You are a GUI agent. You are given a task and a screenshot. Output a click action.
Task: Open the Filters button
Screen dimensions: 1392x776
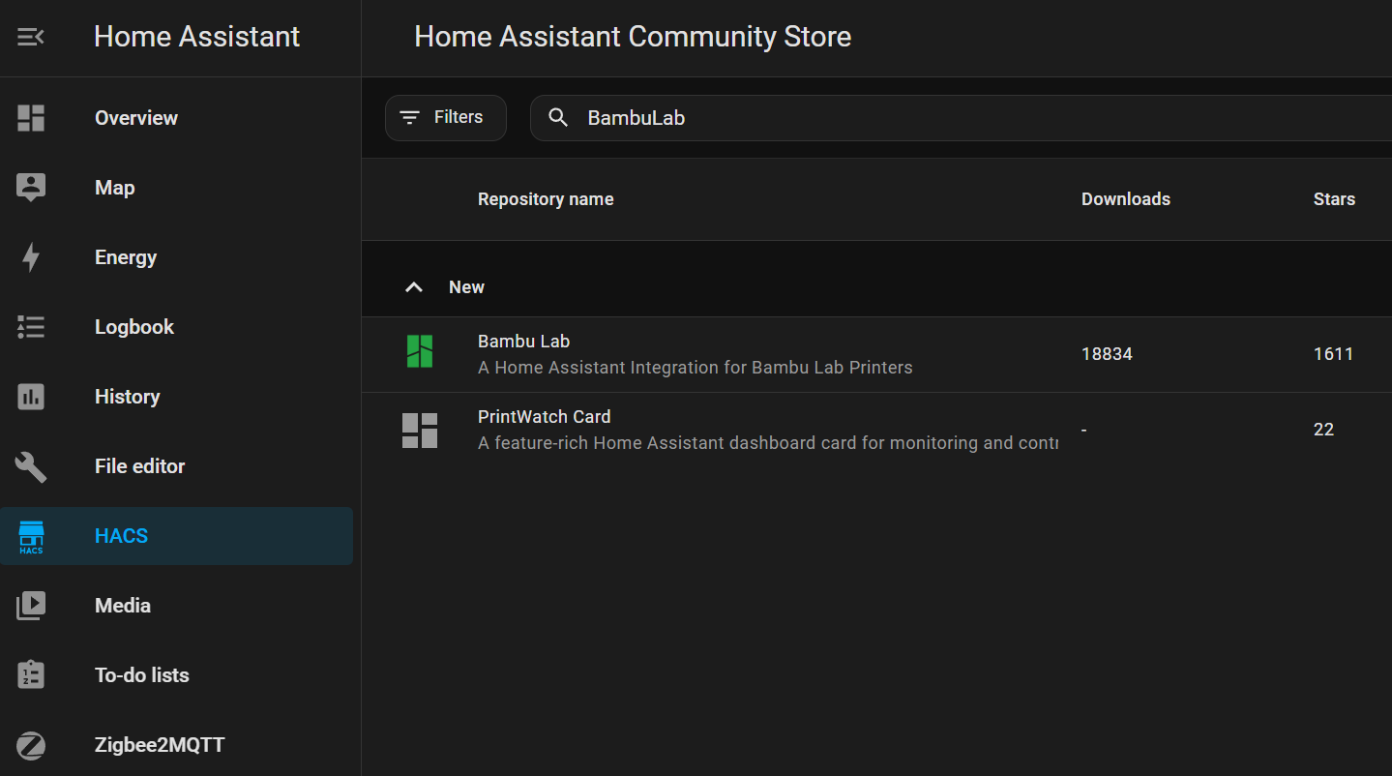[446, 118]
